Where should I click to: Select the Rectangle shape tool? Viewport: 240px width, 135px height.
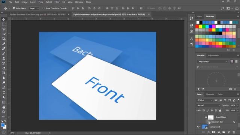tap(4, 102)
